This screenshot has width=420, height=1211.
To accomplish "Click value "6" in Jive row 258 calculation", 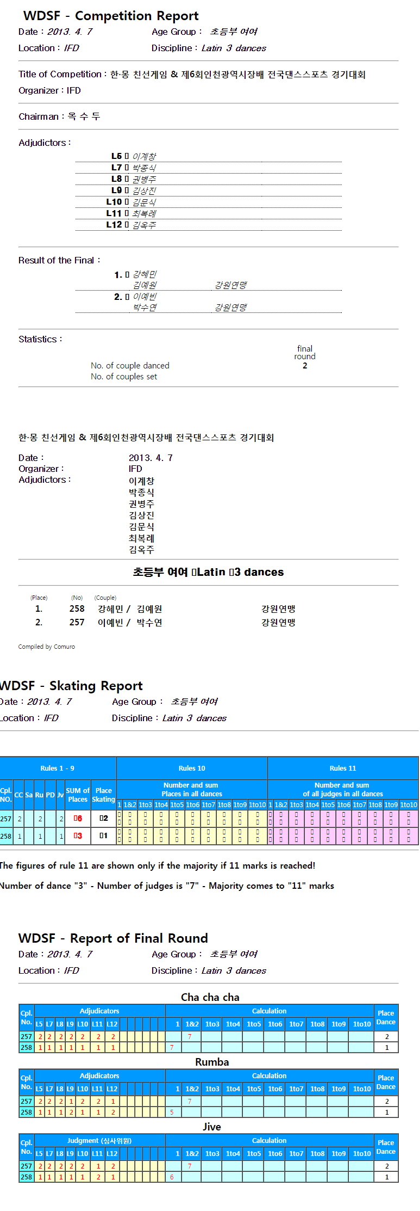I will [x=172, y=1177].
